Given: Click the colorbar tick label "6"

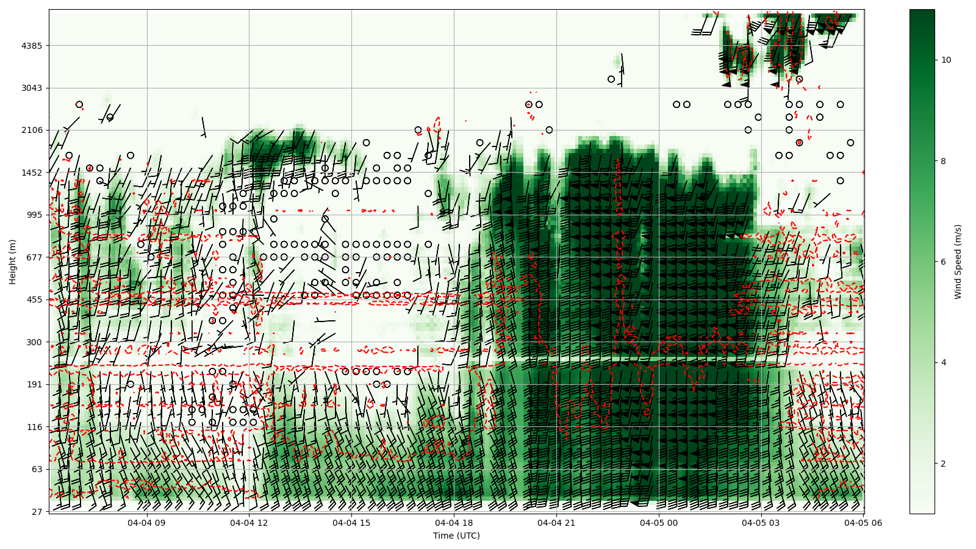Looking at the screenshot, I should (944, 262).
